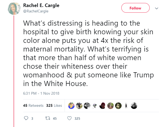The height and width of the screenshot is (127, 164).
Task: Open the third black-and-white liker avatar
Action: click(87, 106)
